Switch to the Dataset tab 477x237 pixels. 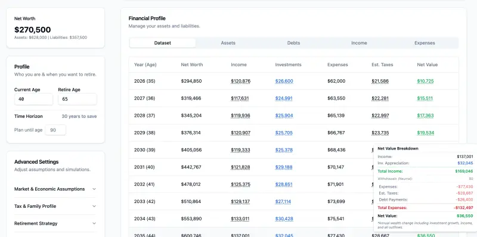[x=162, y=43]
